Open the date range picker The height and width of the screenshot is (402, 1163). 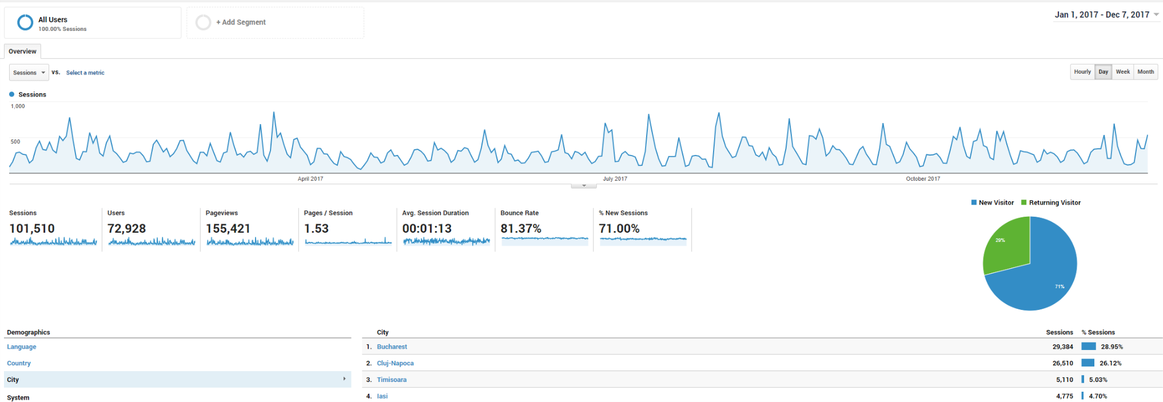[x=1106, y=15]
